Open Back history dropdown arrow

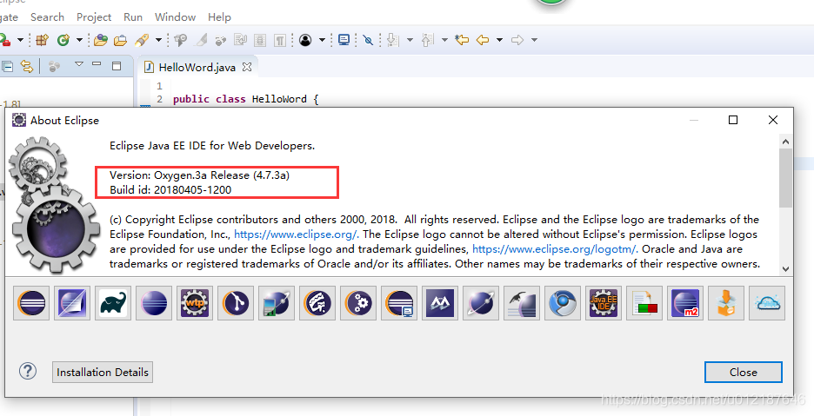coord(499,40)
